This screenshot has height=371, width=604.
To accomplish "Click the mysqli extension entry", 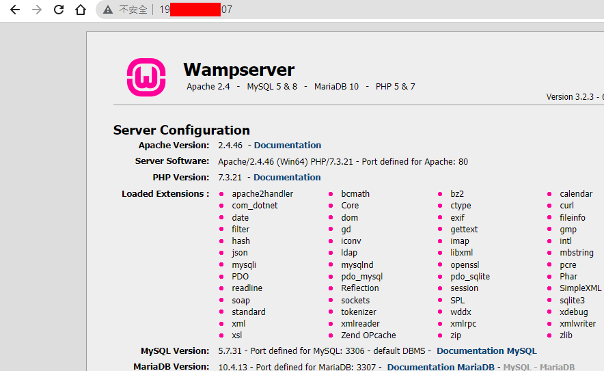I will point(244,264).
